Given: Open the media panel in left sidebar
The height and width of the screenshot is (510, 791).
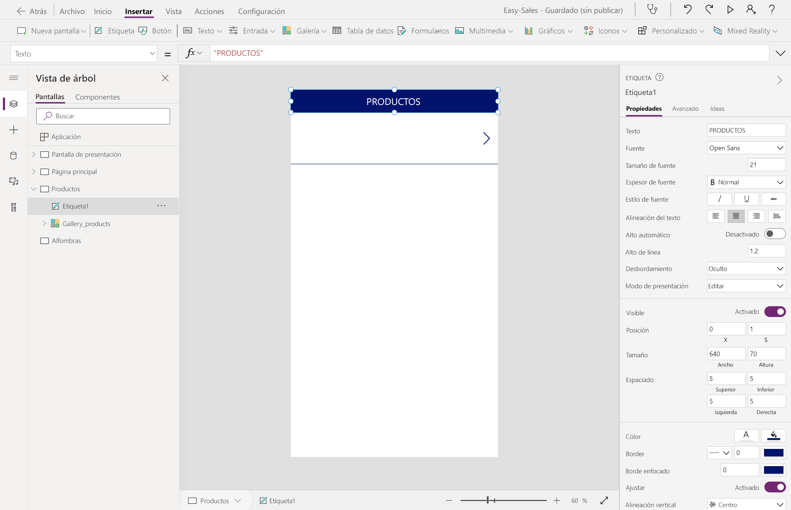Looking at the screenshot, I should tap(14, 182).
